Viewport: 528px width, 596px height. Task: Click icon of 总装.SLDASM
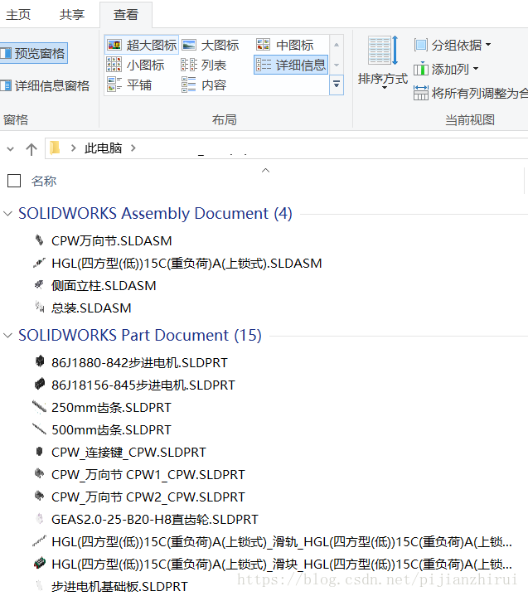tap(39, 307)
